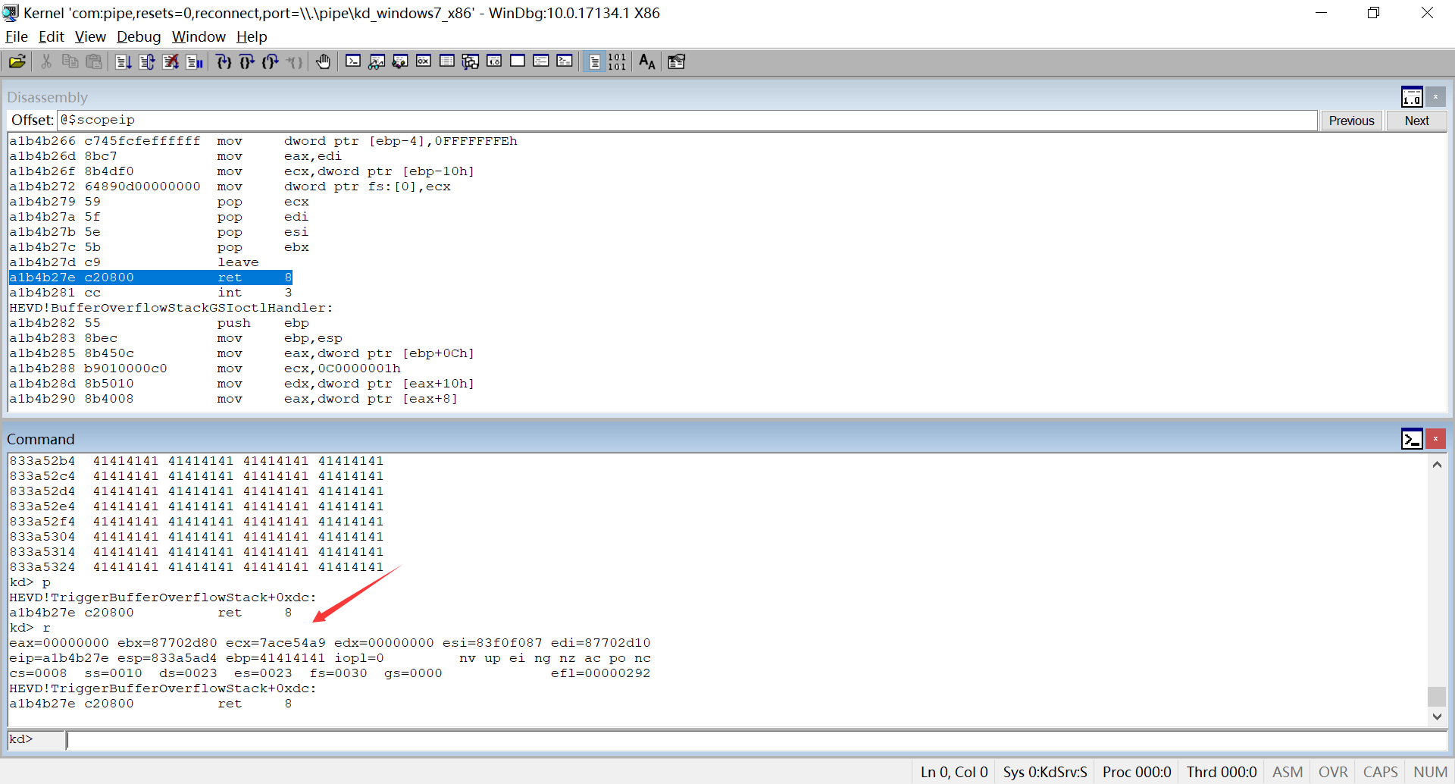Toggle a breakpoint with the hand icon
Screen dimensions: 1455x784
tap(324, 61)
